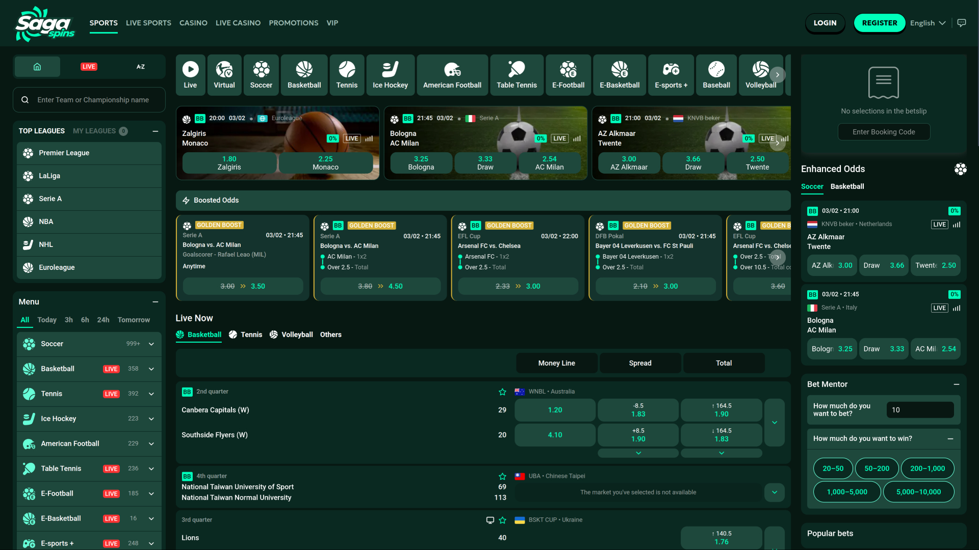The width and height of the screenshot is (979, 550).
Task: Toggle the LIVE filter in the sidebar
Action: pyautogui.click(x=89, y=67)
